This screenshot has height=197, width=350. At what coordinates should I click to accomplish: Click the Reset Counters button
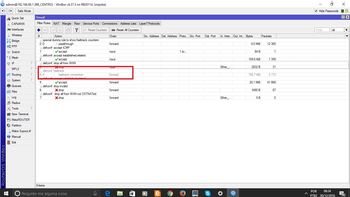[96, 30]
